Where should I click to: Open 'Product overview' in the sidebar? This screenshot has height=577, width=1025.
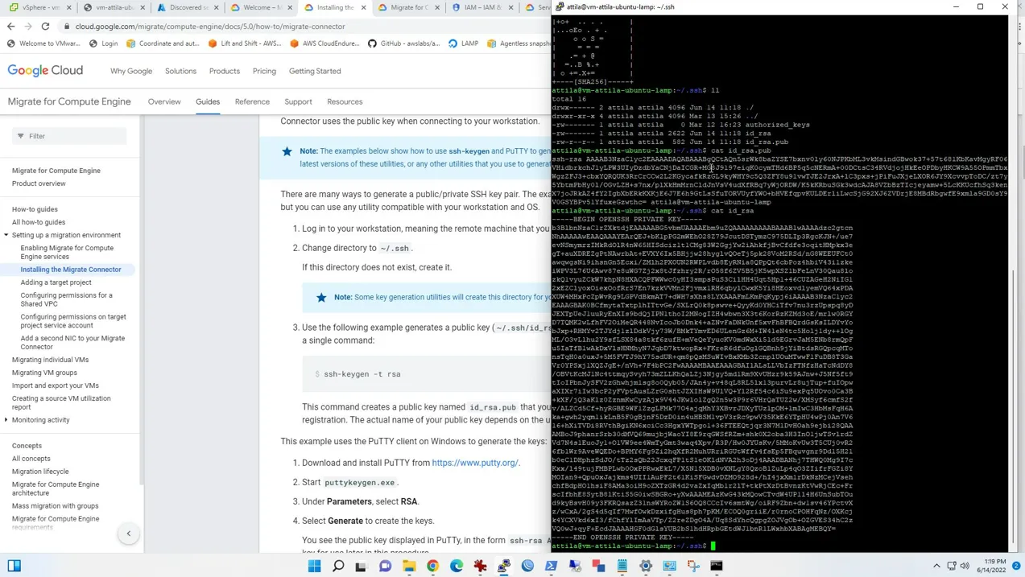[x=39, y=183]
